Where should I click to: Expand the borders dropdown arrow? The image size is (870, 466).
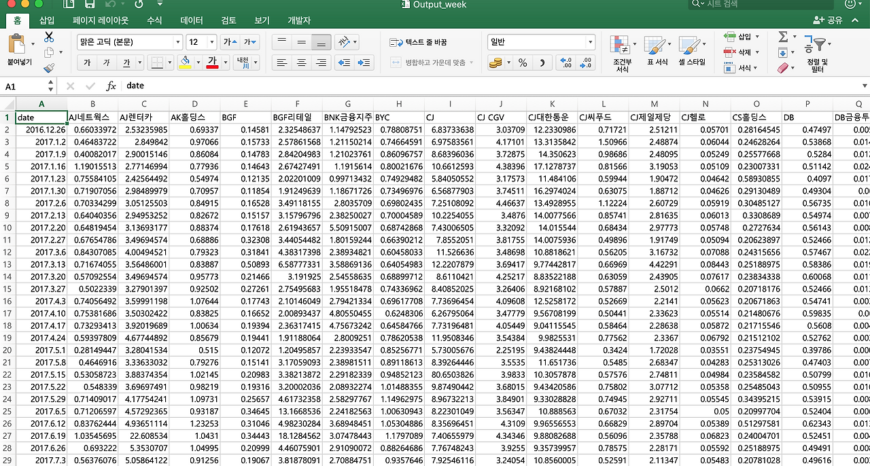(170, 63)
